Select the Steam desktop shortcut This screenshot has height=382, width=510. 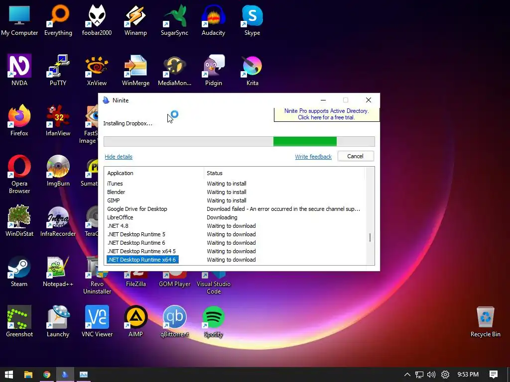19,271
